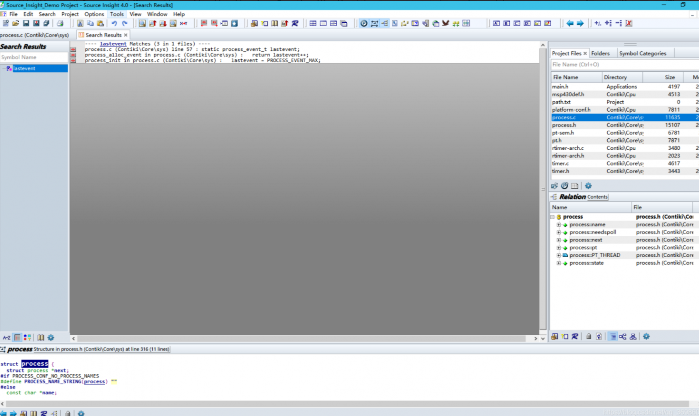The image size is (699, 416).
Task: Click the Search Backward red up-arrow icon
Action: pyautogui.click(x=153, y=23)
